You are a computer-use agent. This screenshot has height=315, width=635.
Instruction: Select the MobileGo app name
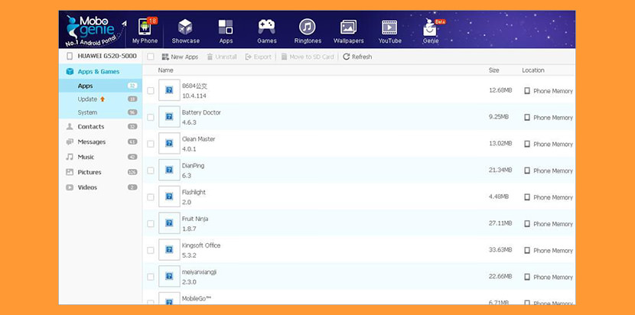(197, 299)
